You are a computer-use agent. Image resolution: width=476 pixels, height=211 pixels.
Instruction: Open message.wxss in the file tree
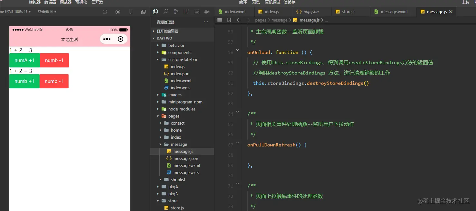pos(186,173)
